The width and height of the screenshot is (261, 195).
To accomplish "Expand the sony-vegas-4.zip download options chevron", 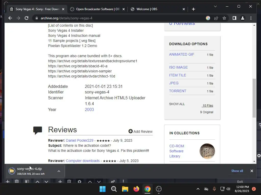I will click(59, 171).
